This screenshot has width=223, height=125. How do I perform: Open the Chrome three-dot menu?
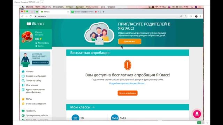(x=201, y=16)
